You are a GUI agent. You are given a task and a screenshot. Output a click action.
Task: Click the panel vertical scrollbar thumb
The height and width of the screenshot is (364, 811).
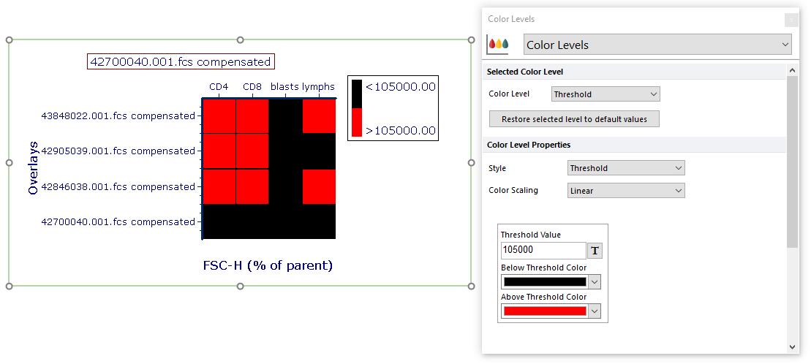pyautogui.click(x=792, y=160)
